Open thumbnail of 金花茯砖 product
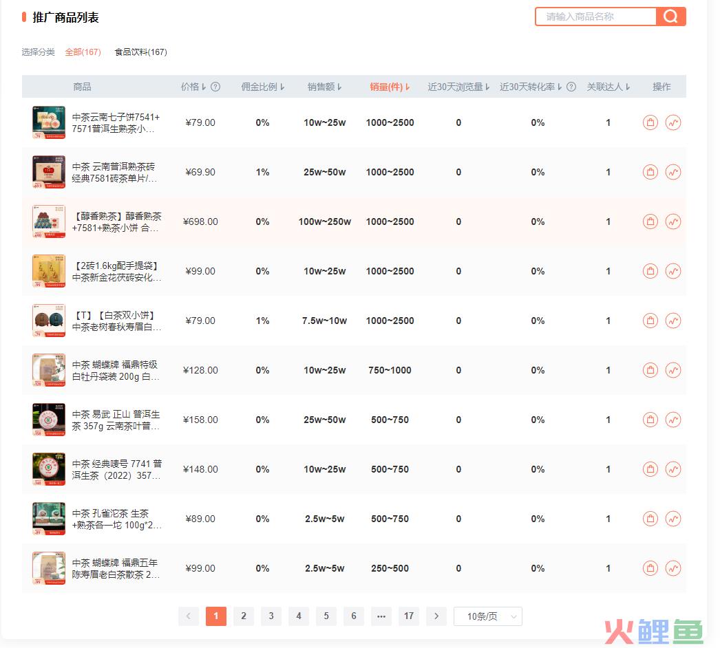The width and height of the screenshot is (720, 648). point(49,271)
